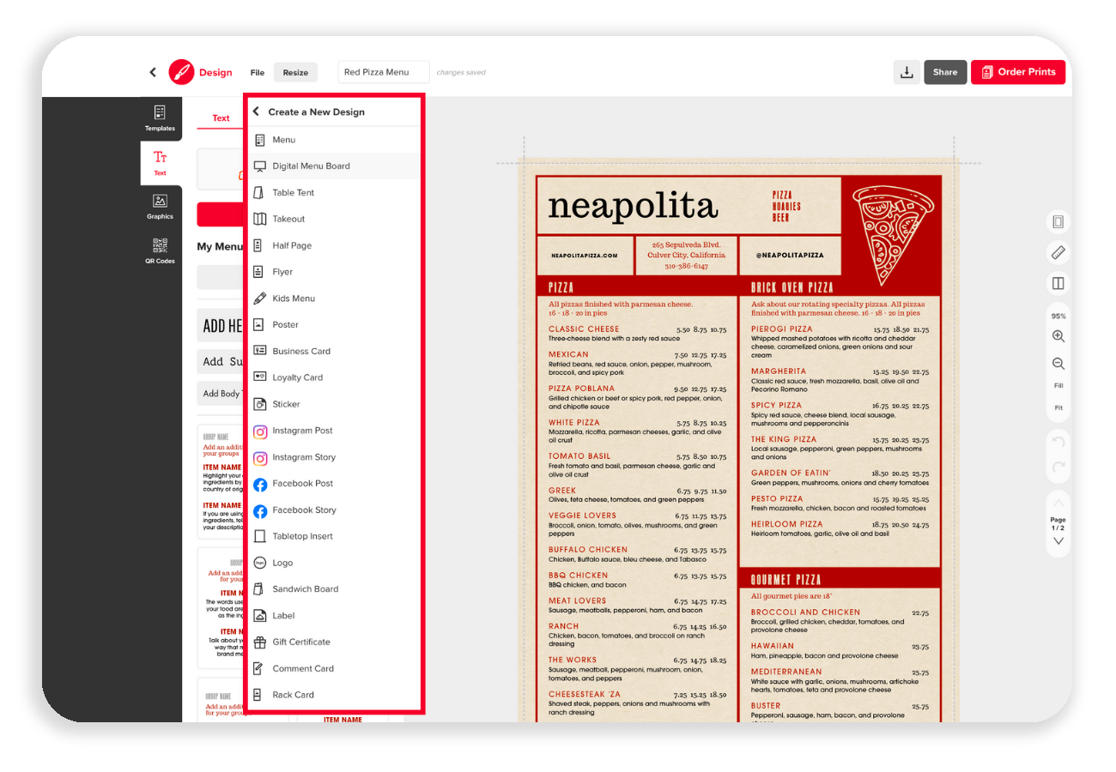
Task: Click the Instagram Post icon
Action: point(260,431)
